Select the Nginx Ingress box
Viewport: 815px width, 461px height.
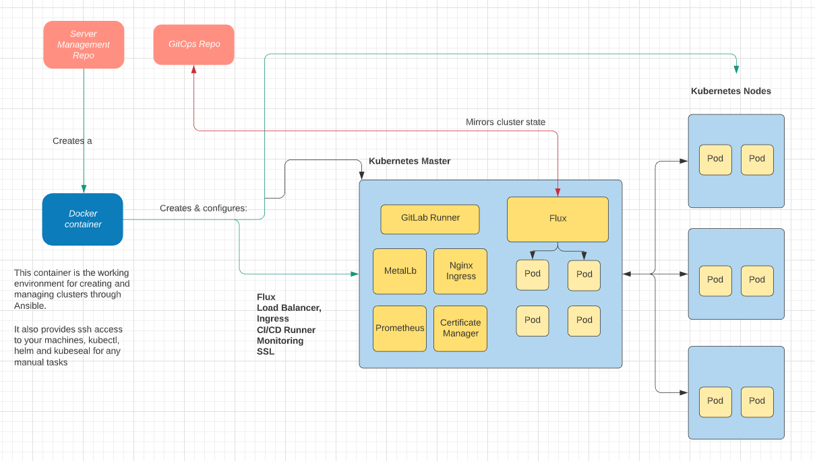tap(460, 271)
